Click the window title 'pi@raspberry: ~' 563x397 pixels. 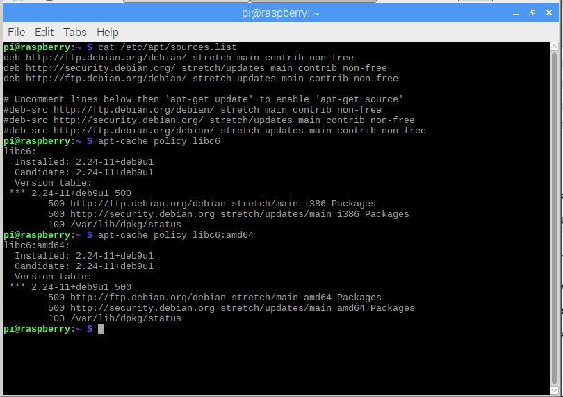pos(280,13)
